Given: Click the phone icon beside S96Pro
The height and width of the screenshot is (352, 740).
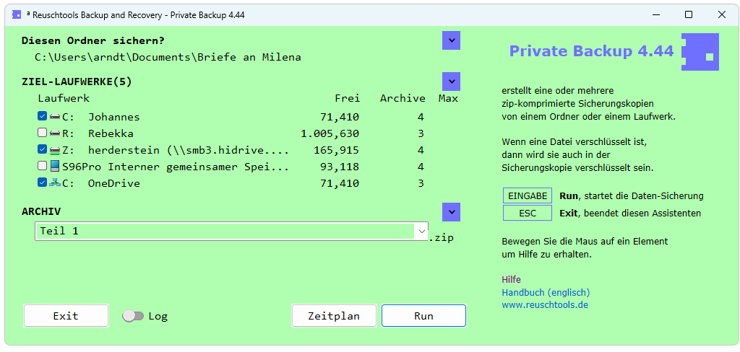Looking at the screenshot, I should [55, 167].
